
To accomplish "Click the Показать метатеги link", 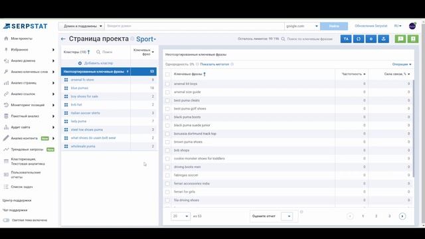I will coord(214,64).
